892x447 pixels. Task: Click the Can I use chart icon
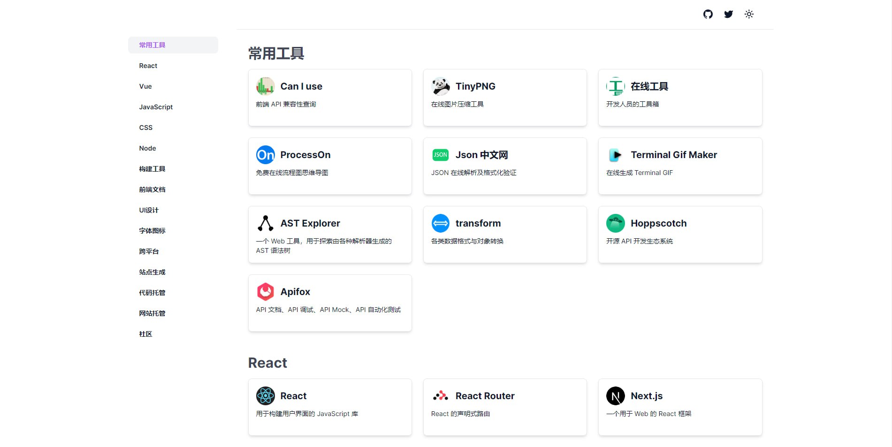[x=265, y=86]
